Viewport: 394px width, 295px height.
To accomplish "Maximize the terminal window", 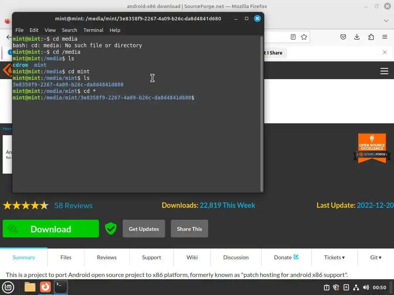I will pyautogui.click(x=247, y=18).
